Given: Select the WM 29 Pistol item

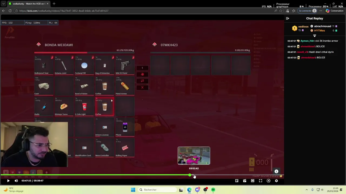Looking at the screenshot, I should pos(125,65).
